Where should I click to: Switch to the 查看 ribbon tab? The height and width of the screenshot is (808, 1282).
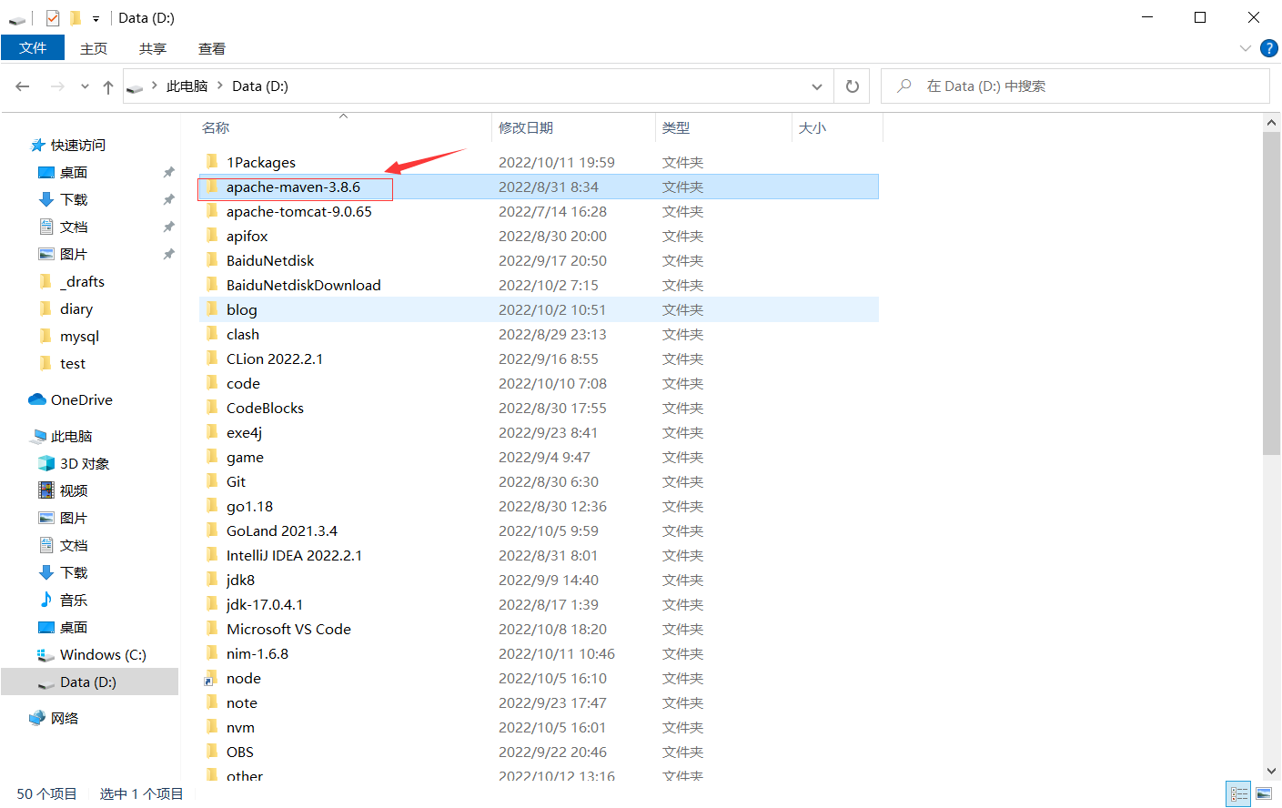(x=212, y=48)
